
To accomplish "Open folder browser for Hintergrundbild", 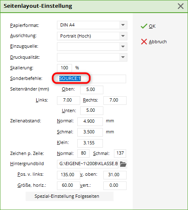I will point(123,164).
